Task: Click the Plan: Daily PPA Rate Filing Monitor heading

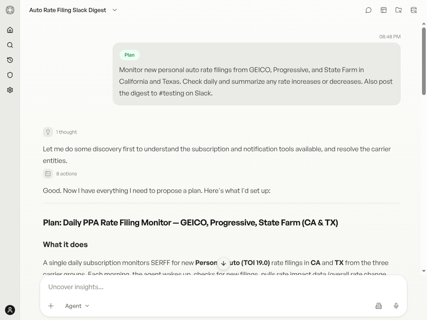Action: click(x=190, y=222)
